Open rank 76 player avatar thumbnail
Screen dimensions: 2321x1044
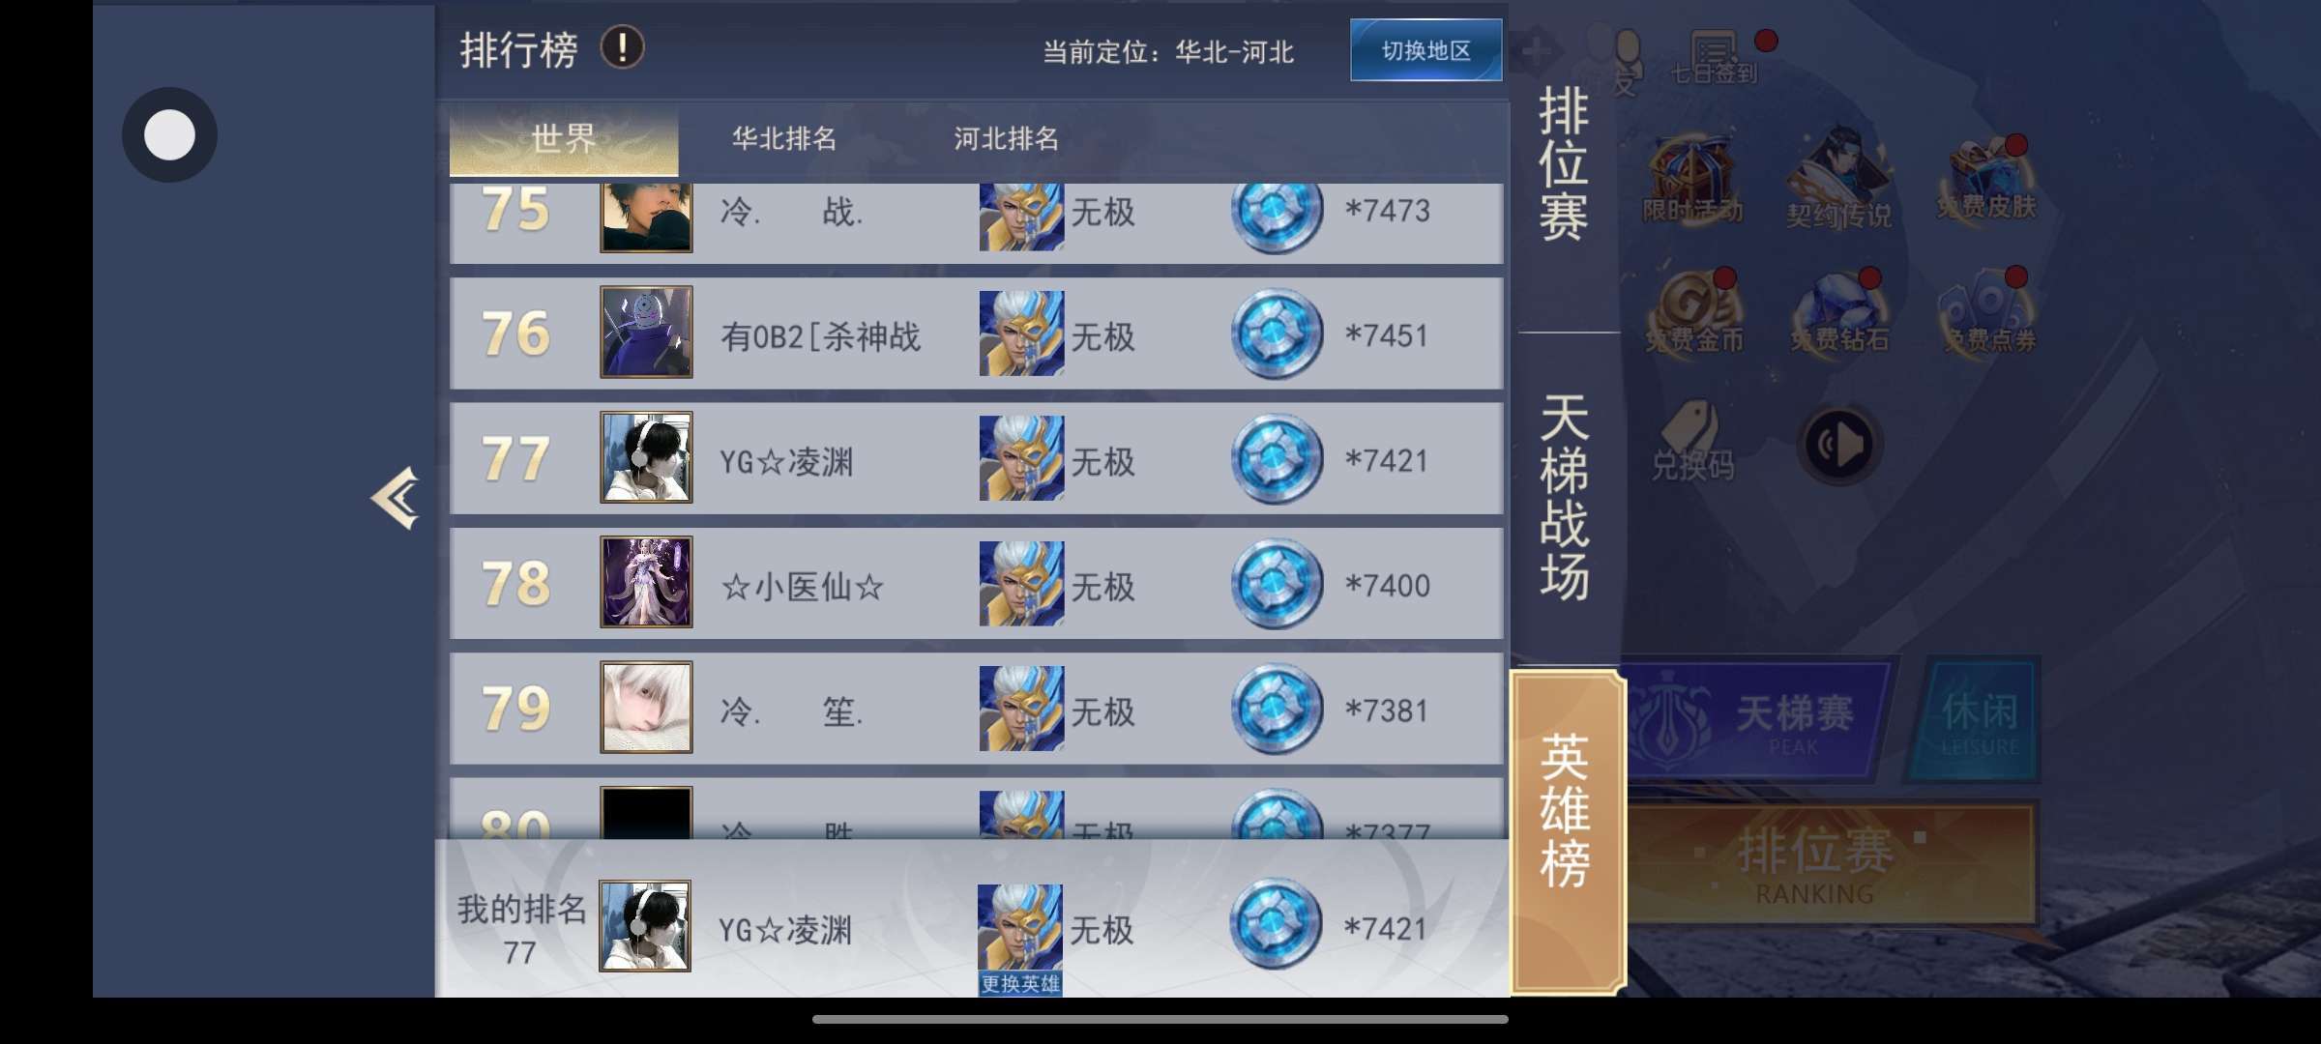646,332
